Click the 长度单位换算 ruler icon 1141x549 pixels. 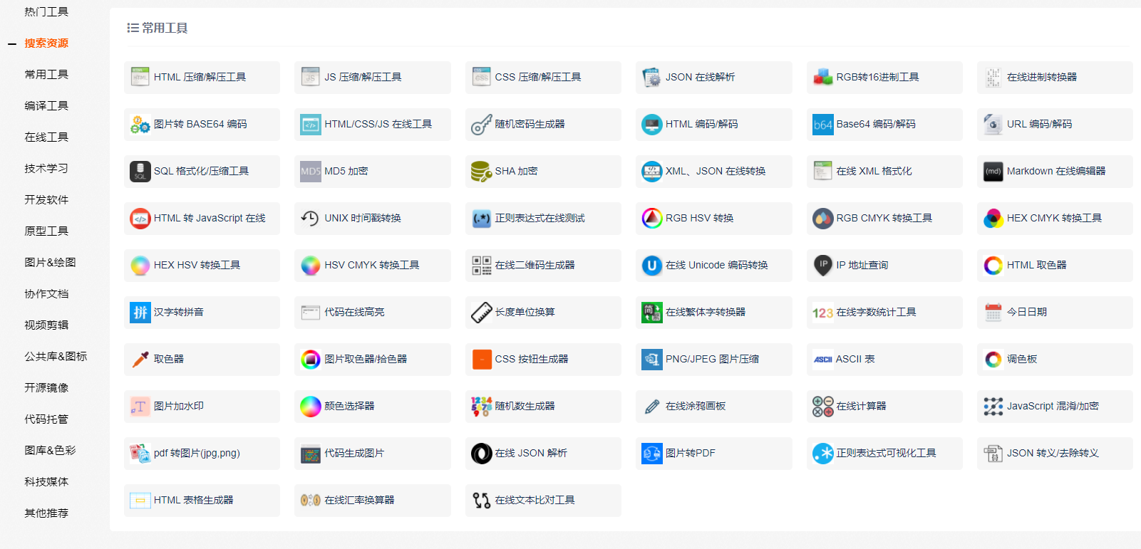tap(481, 313)
